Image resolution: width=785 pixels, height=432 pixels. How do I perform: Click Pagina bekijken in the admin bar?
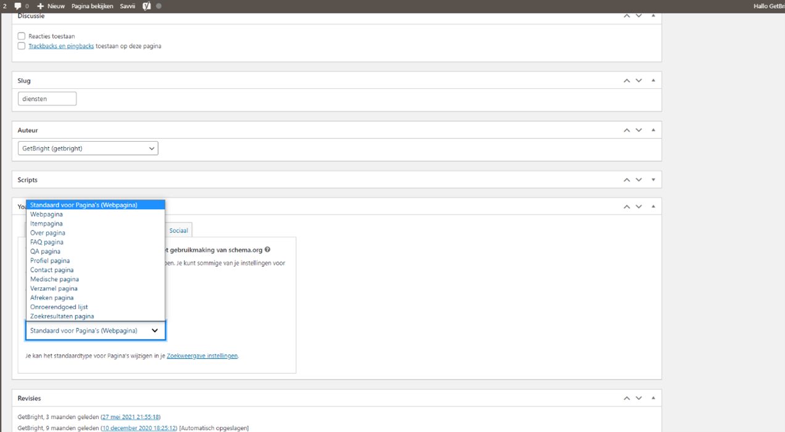(x=92, y=6)
